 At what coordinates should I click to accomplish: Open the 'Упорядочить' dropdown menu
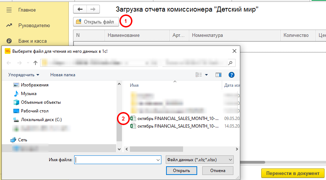click(24, 75)
